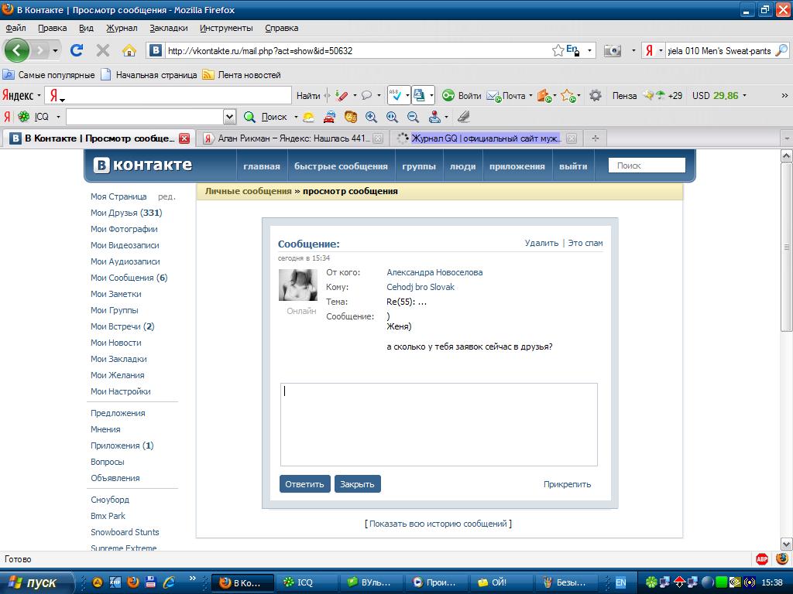793x594 pixels.
Task: Click the sender's avatar thumbnail
Action: (298, 285)
